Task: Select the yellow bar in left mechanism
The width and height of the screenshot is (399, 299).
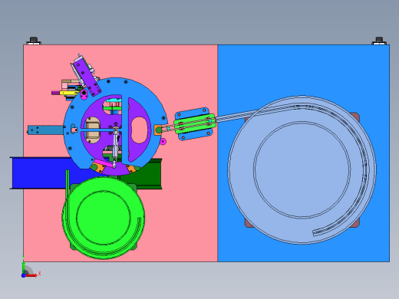Action: 69,93
